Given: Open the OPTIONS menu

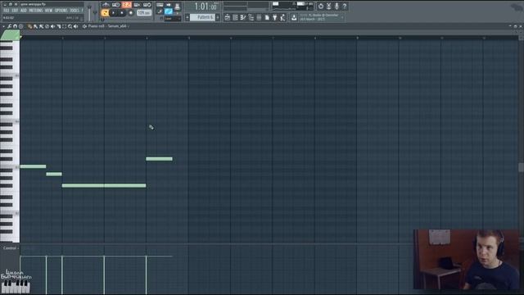Looking at the screenshot, I should pyautogui.click(x=61, y=11).
